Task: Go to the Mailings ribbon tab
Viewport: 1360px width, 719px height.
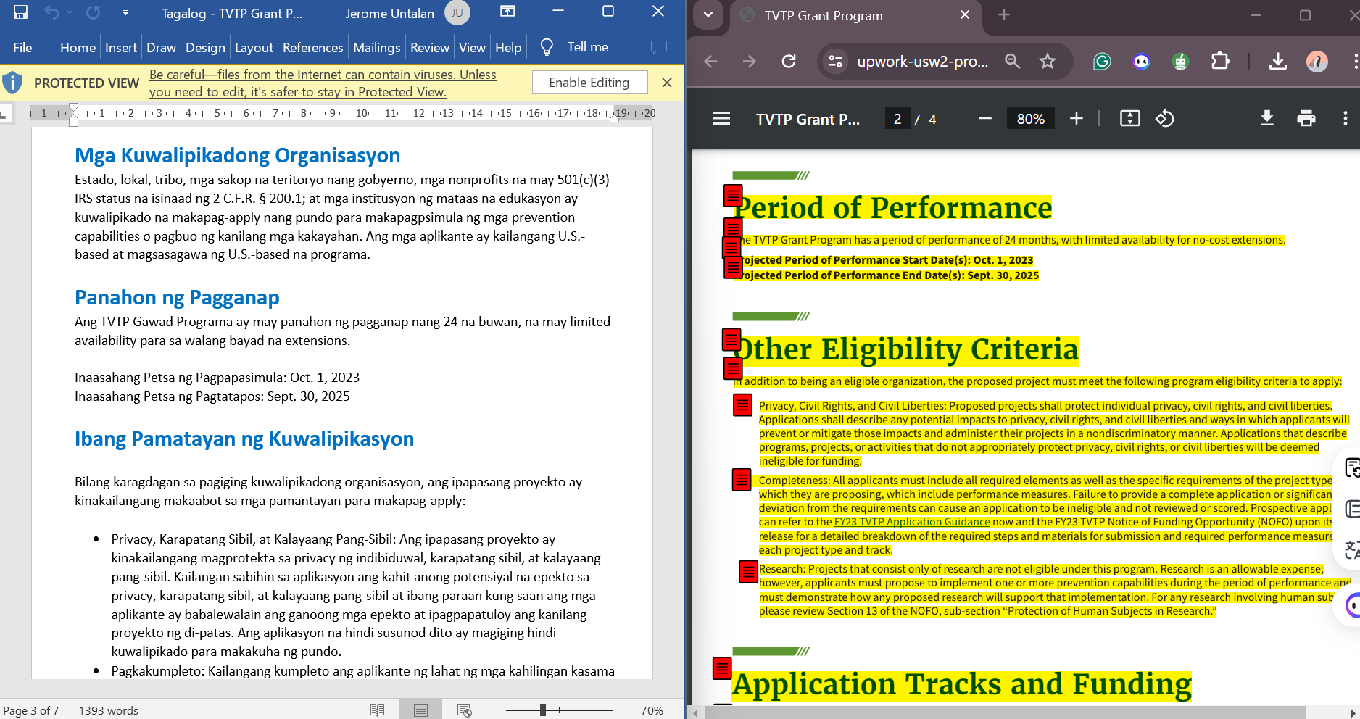Action: 376,47
